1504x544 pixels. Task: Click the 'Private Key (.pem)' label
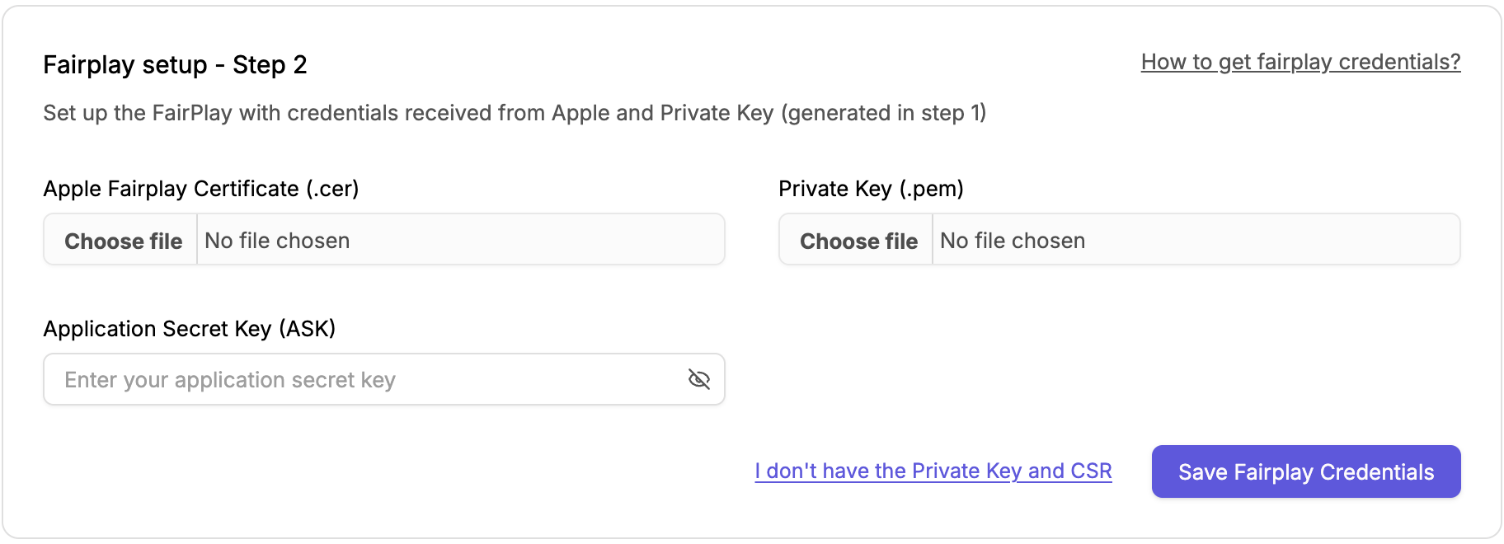pos(871,189)
